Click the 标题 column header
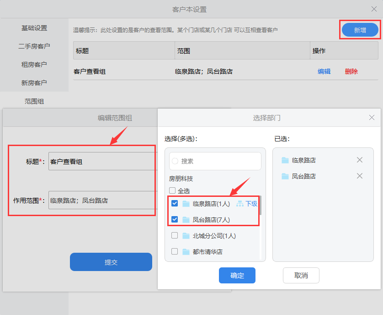 click(x=124, y=50)
